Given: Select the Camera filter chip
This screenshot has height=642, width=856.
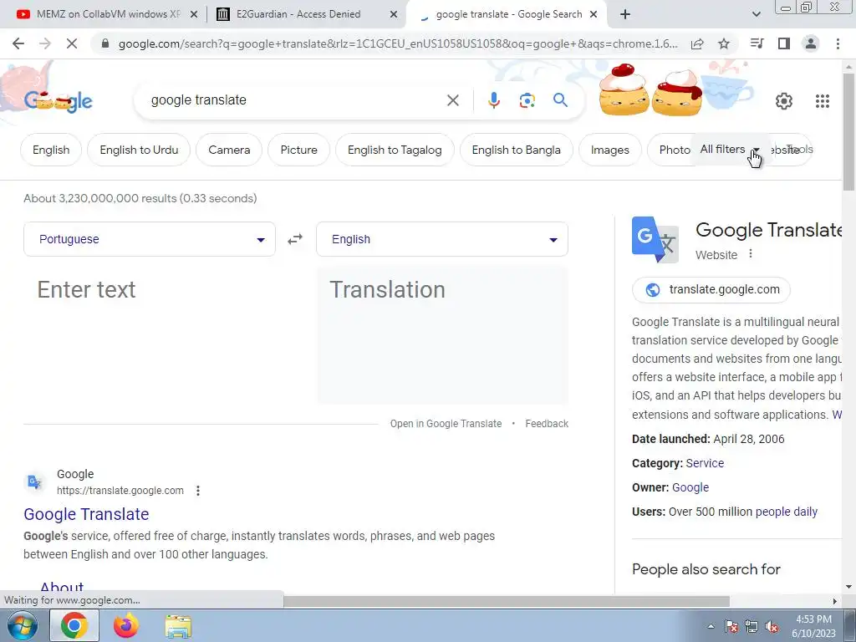Looking at the screenshot, I should pyautogui.click(x=229, y=150).
